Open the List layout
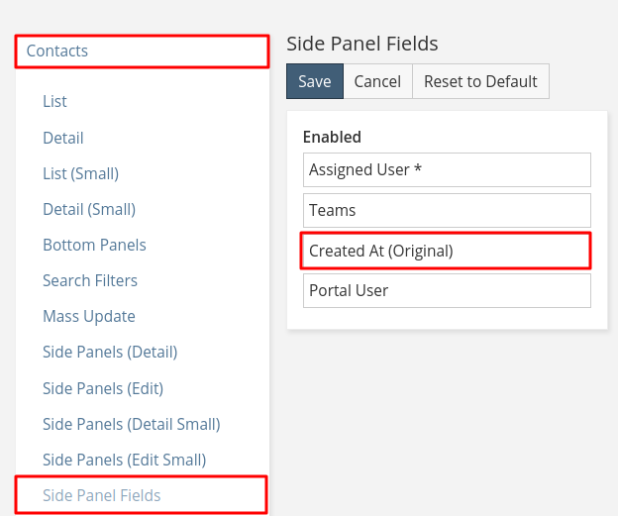Viewport: 618px width, 516px height. 54,102
